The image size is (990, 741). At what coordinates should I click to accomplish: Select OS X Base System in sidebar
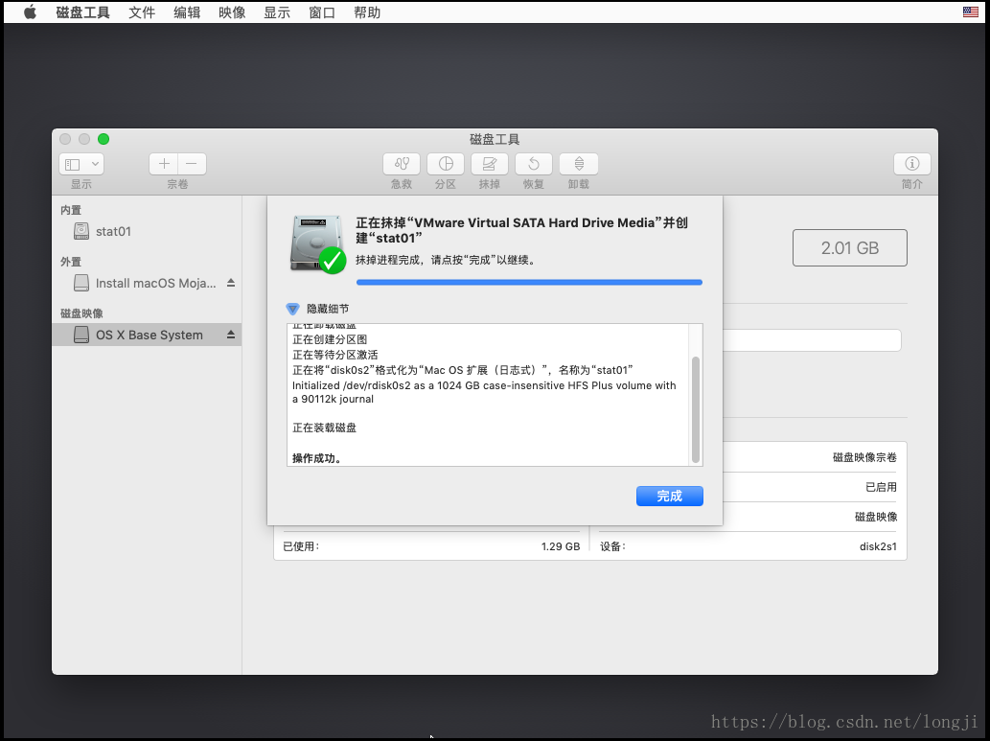[x=147, y=335]
